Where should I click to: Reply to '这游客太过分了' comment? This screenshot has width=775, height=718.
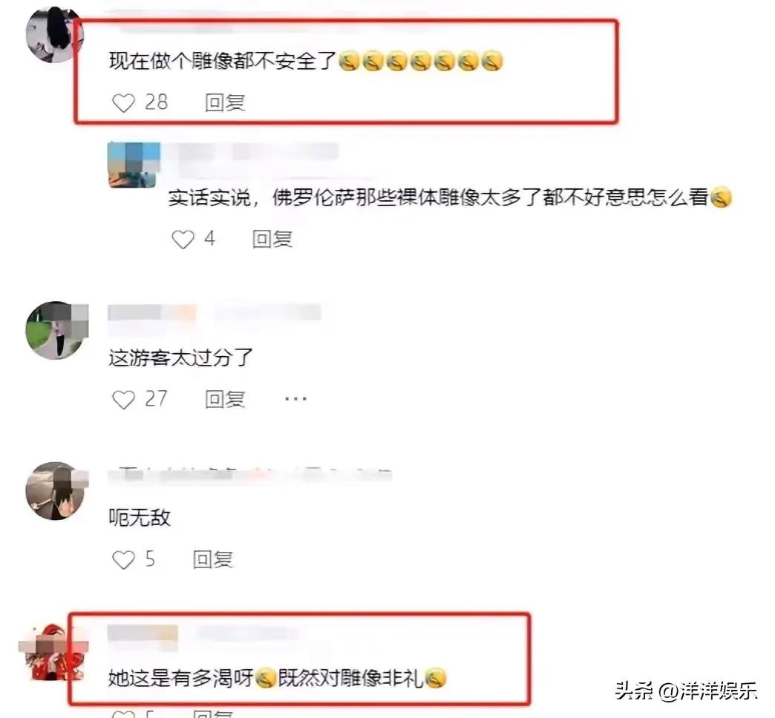[x=225, y=400]
